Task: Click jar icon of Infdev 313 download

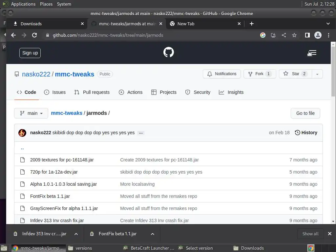Action: [15, 234]
